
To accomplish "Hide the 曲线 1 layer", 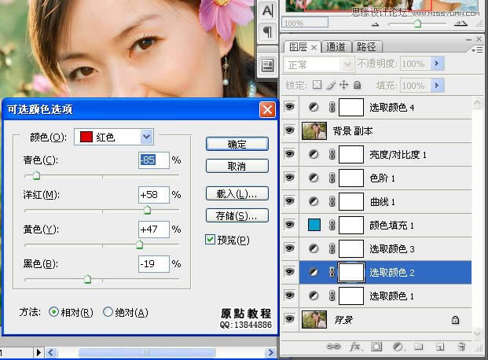I will pyautogui.click(x=289, y=203).
